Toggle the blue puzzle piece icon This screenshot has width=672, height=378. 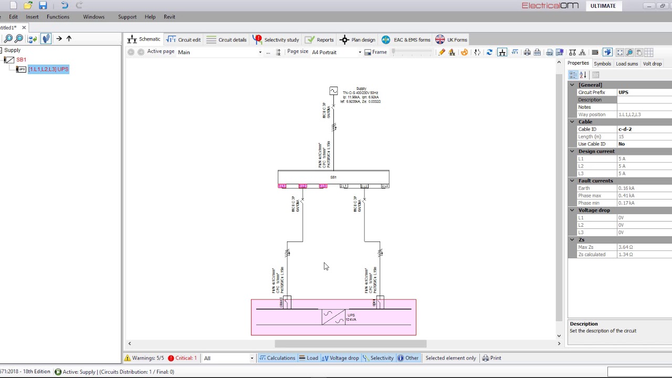pos(607,52)
